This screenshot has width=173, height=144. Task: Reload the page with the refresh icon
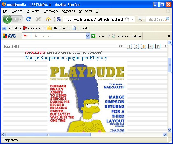(29, 19)
